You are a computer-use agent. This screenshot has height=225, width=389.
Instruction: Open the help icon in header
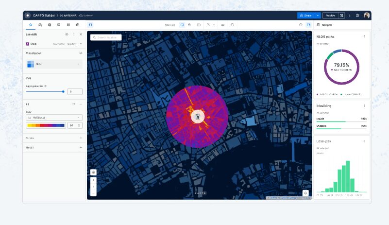(x=357, y=16)
